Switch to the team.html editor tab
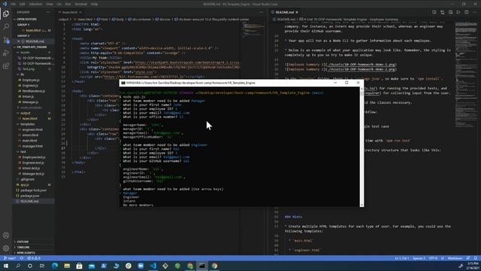This screenshot has height=271, width=481. [69, 12]
